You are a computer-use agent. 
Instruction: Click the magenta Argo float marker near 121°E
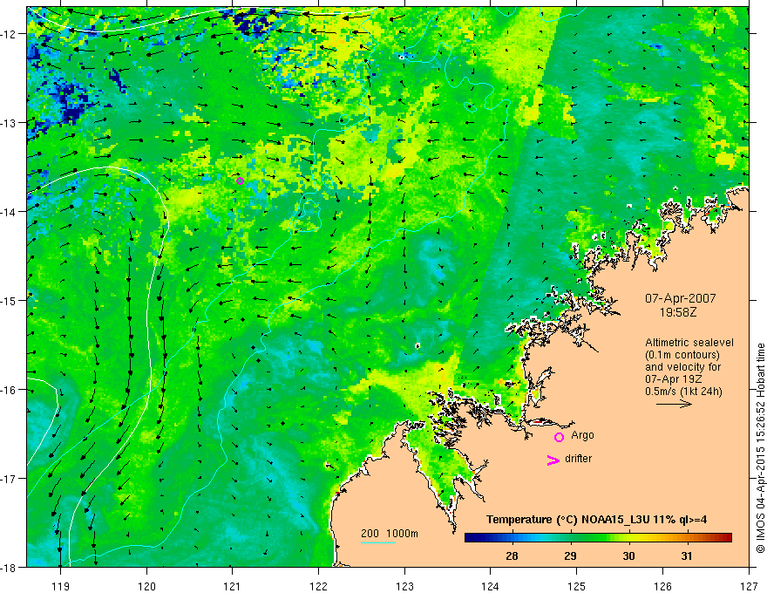pyautogui.click(x=241, y=181)
